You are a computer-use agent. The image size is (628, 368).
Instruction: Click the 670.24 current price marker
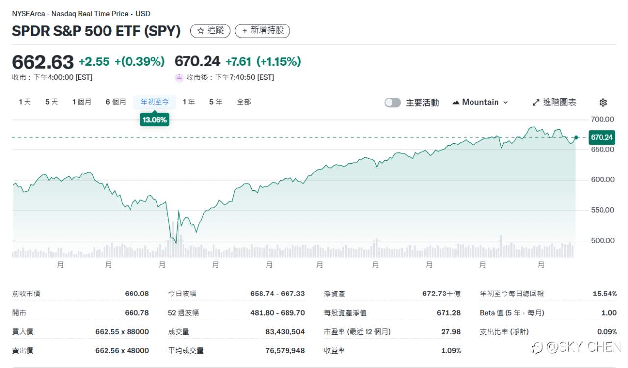point(601,137)
